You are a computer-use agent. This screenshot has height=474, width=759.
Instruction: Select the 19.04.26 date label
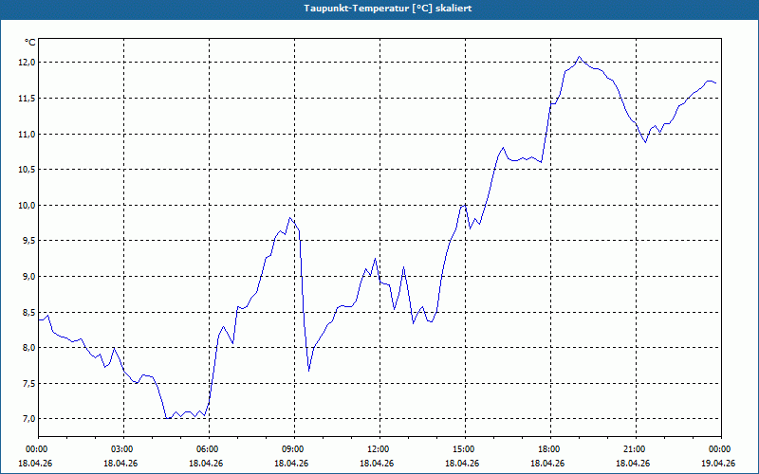718,463
